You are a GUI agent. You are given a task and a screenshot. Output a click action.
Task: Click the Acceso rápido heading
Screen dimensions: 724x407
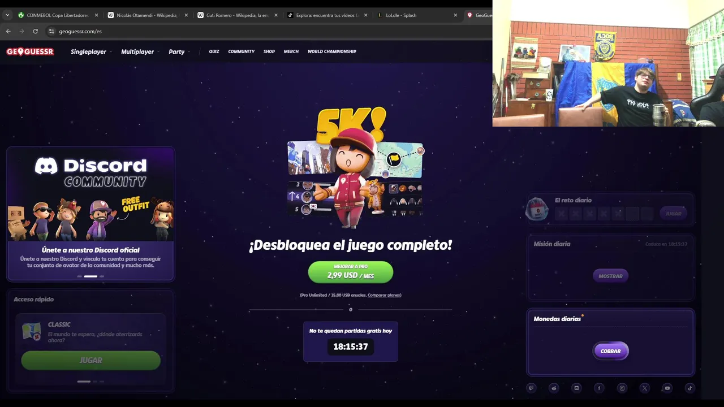pyautogui.click(x=34, y=299)
